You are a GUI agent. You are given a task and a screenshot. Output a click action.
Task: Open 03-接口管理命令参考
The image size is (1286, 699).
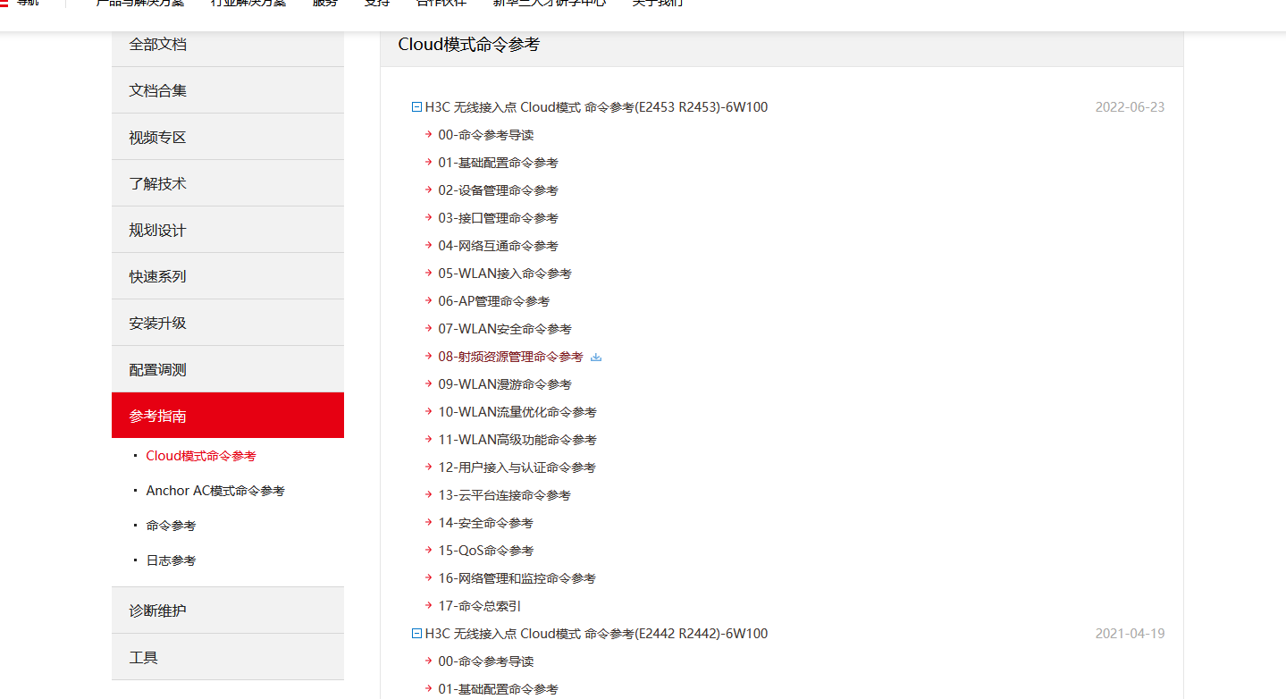pos(498,218)
